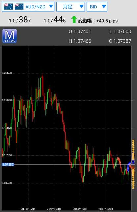Click the New Zealand flag icon
Screen dimensions: 137x212
(x=19, y=7)
